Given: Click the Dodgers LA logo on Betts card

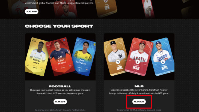Looking at the screenshot, I should click(x=163, y=62).
